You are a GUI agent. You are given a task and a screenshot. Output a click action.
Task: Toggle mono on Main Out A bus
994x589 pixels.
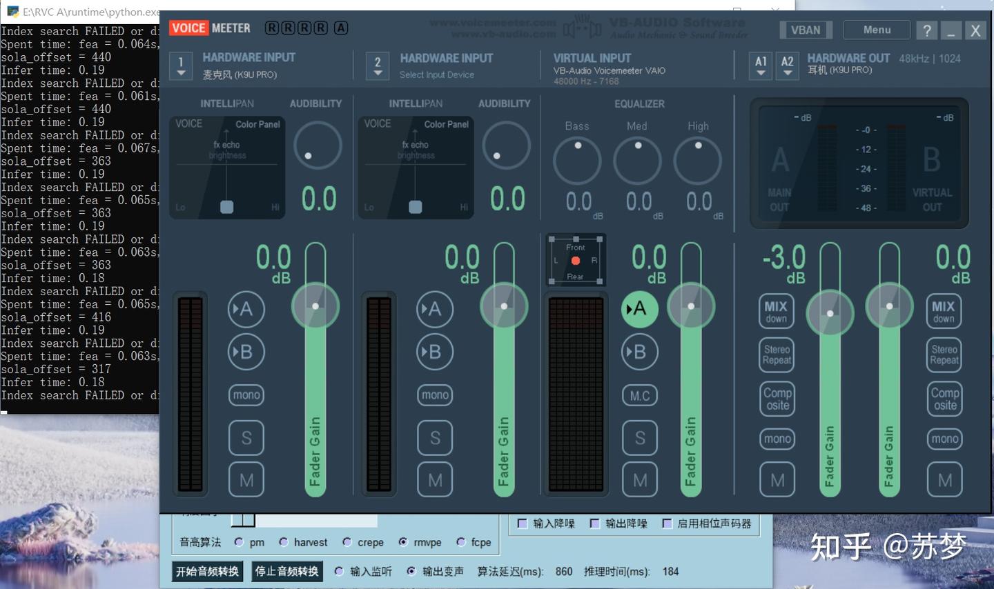[777, 439]
